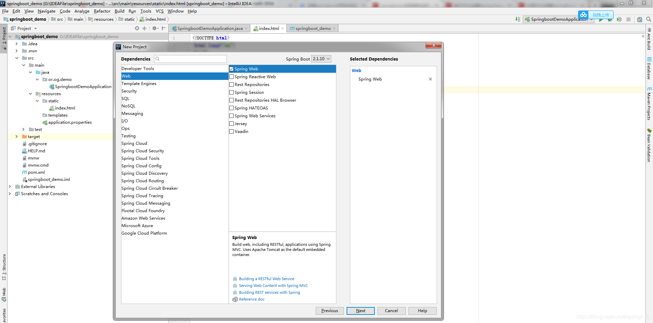Check the Spring Web Services checkbox

[231, 116]
